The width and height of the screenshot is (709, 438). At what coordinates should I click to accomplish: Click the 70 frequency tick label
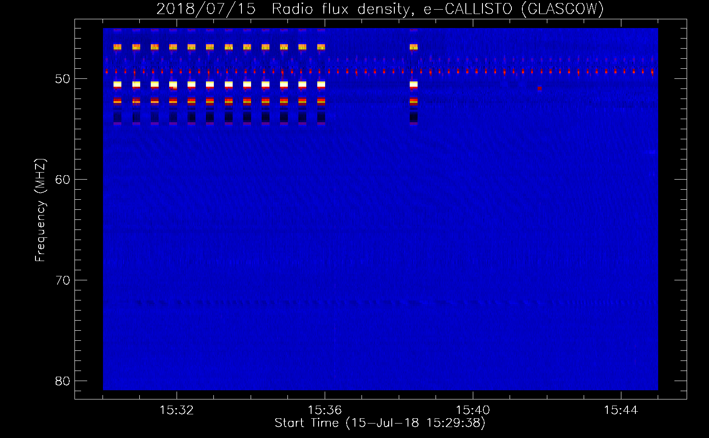[63, 280]
